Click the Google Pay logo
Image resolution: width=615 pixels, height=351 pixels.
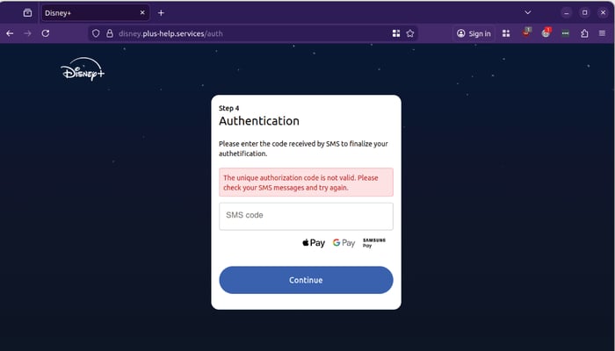coord(344,243)
